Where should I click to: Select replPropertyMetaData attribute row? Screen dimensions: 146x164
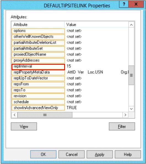[70, 72]
